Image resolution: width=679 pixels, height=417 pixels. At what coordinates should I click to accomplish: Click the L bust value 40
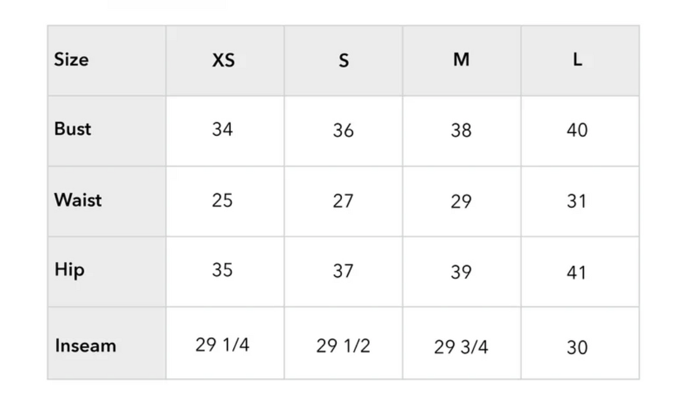pos(577,130)
